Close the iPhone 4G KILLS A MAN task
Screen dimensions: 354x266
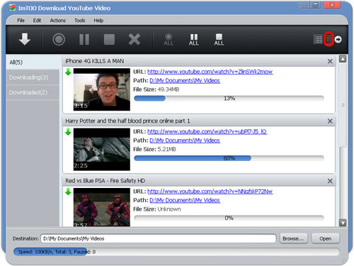pos(330,61)
